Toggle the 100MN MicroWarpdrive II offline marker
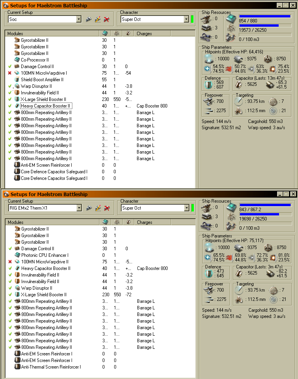Viewport: 298px width, 379px height. [10, 262]
